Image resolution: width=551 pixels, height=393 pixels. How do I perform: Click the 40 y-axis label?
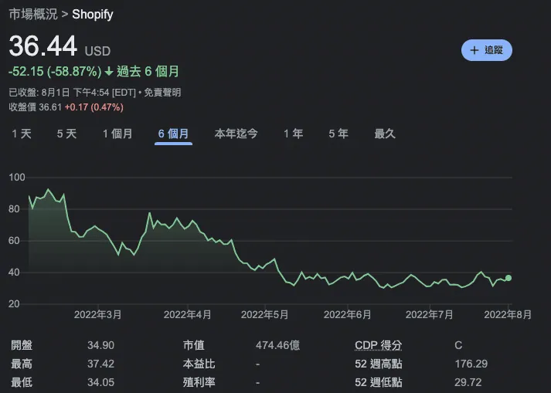[x=14, y=273]
